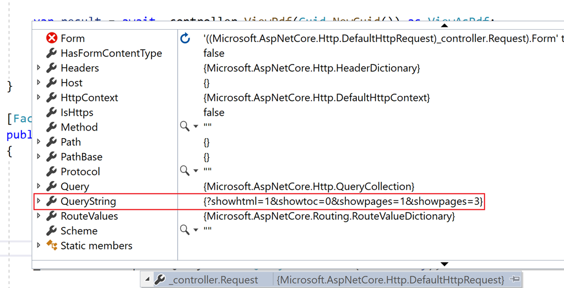Open the visualizer dropdown arrow for Scheme
This screenshot has width=564, height=288.
pyautogui.click(x=196, y=231)
